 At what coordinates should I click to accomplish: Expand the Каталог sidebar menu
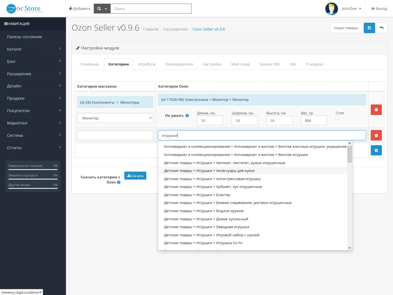(33, 49)
